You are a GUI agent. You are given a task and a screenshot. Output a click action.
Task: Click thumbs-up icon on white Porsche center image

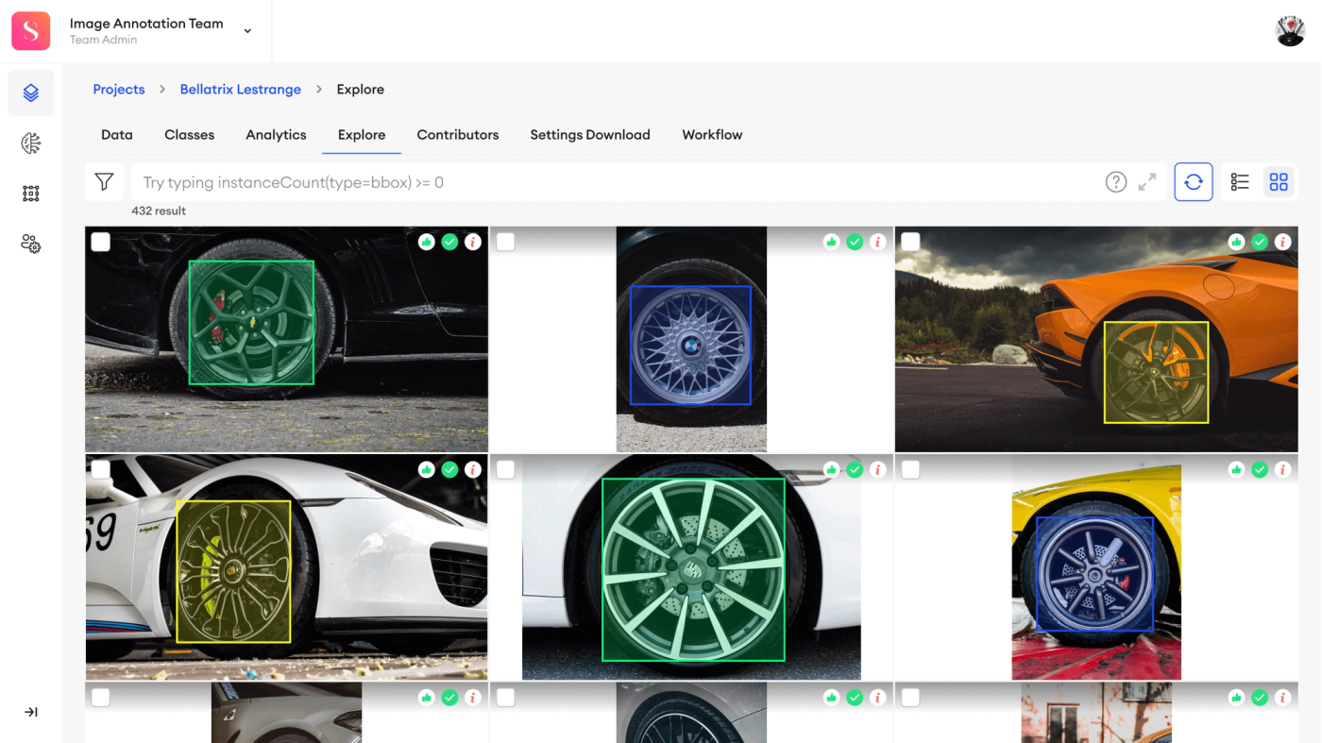pos(831,469)
